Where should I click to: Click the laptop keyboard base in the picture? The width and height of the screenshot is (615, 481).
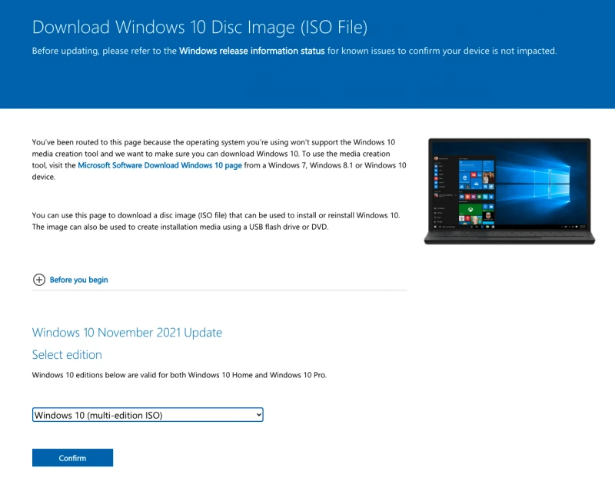point(507,237)
